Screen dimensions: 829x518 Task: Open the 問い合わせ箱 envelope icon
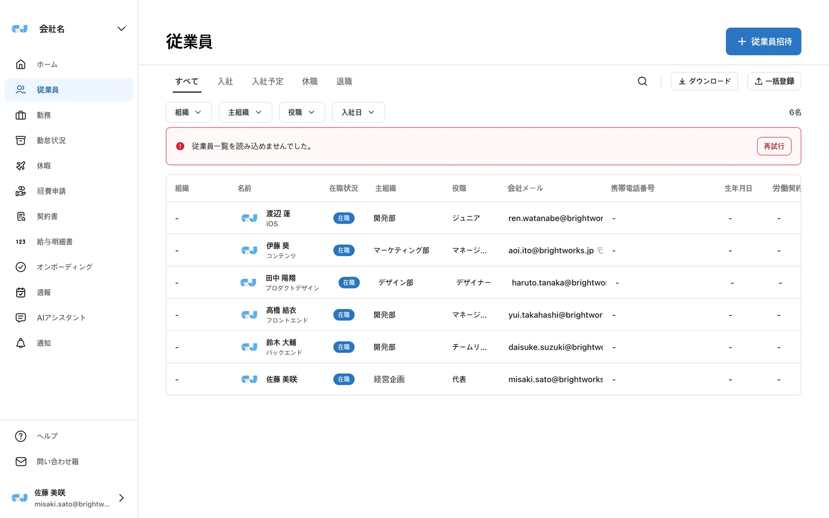coord(21,461)
